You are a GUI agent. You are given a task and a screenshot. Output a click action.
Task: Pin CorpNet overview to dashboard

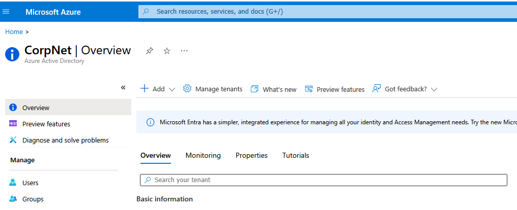tap(150, 51)
